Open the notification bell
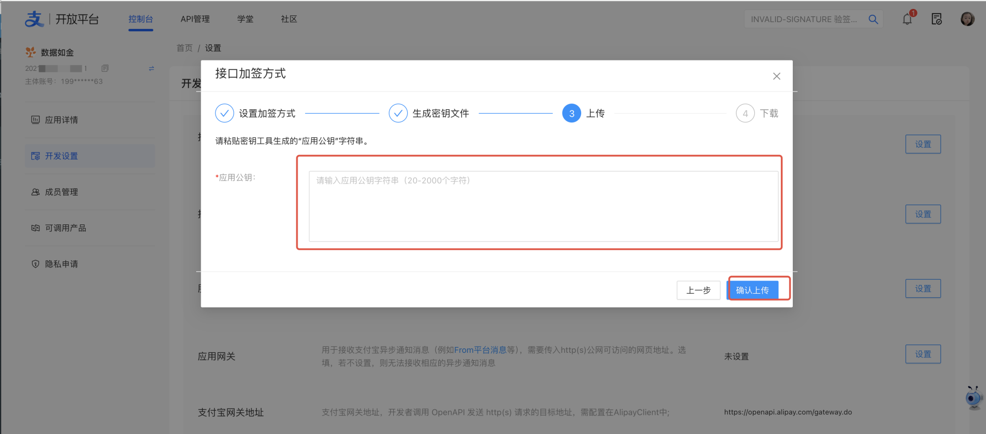 [x=907, y=19]
